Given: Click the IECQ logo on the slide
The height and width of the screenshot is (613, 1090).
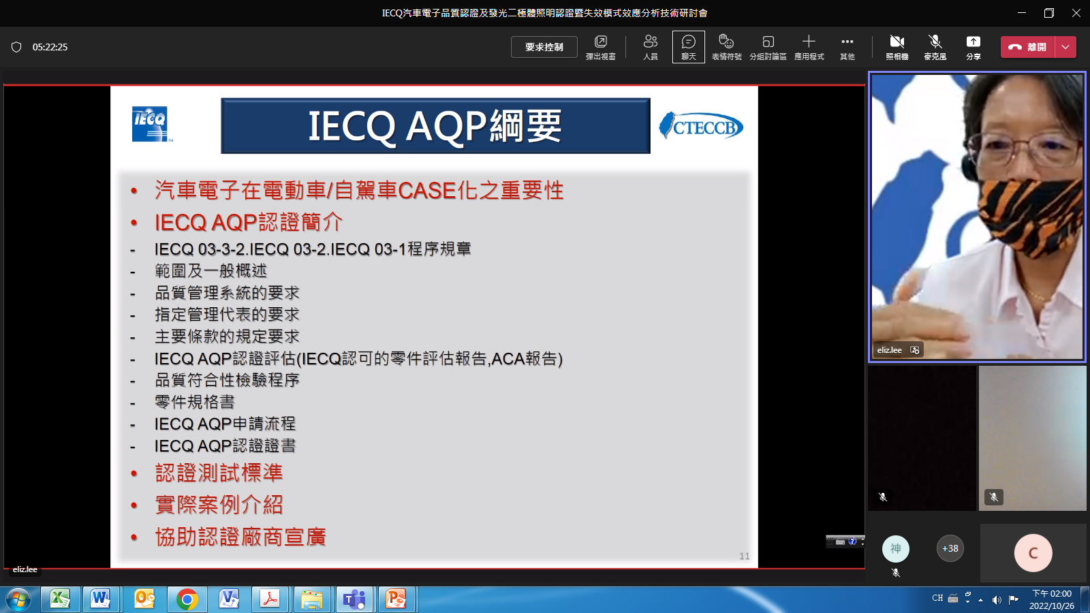Looking at the screenshot, I should pos(151,124).
